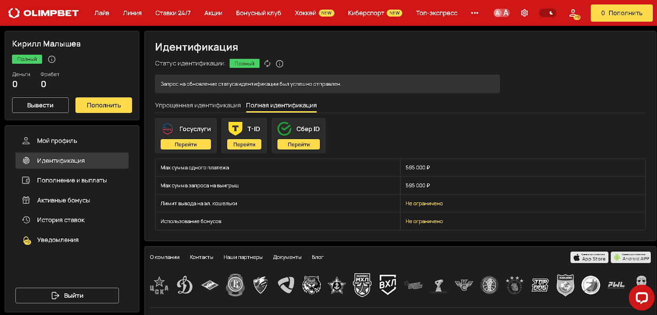Toggle the dark mode moon switch
This screenshot has width=657, height=315.
point(547,13)
